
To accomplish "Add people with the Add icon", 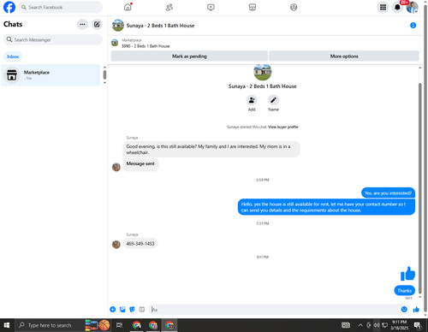I will click(252, 100).
